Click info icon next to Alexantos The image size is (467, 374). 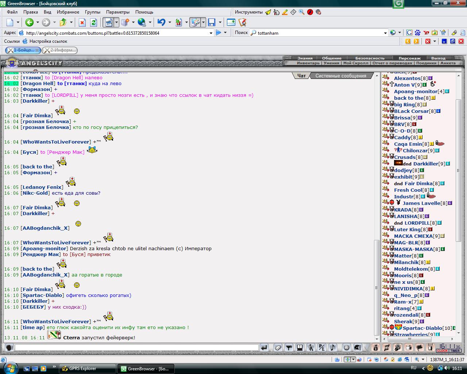[430, 78]
